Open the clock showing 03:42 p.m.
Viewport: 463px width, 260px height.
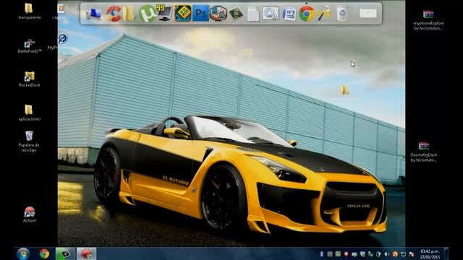[430, 254]
